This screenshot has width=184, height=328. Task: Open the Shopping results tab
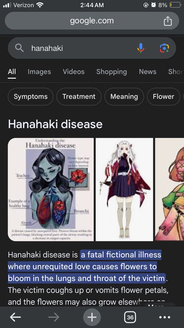[x=112, y=72]
